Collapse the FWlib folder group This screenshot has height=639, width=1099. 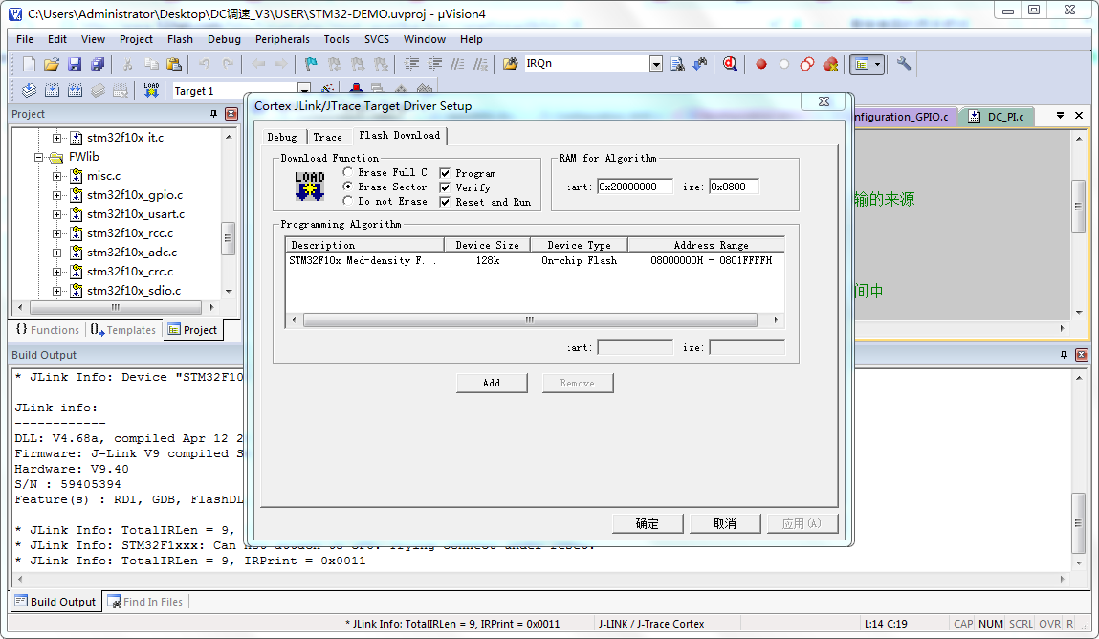[38, 157]
